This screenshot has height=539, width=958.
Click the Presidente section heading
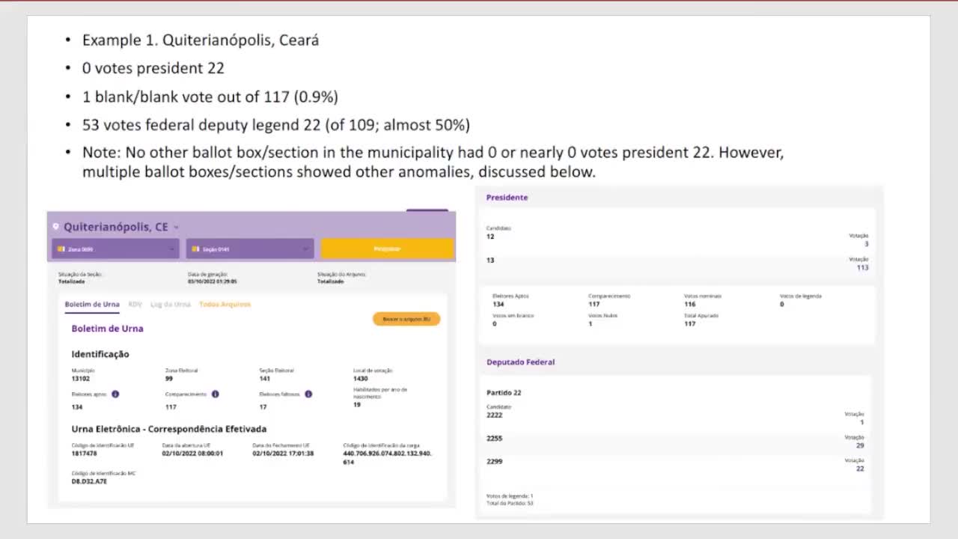pyautogui.click(x=507, y=198)
